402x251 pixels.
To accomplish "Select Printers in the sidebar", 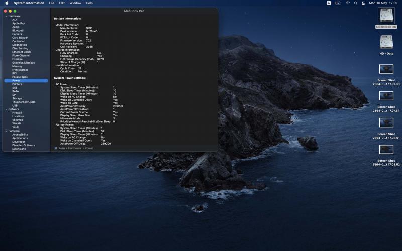I will pos(17,84).
